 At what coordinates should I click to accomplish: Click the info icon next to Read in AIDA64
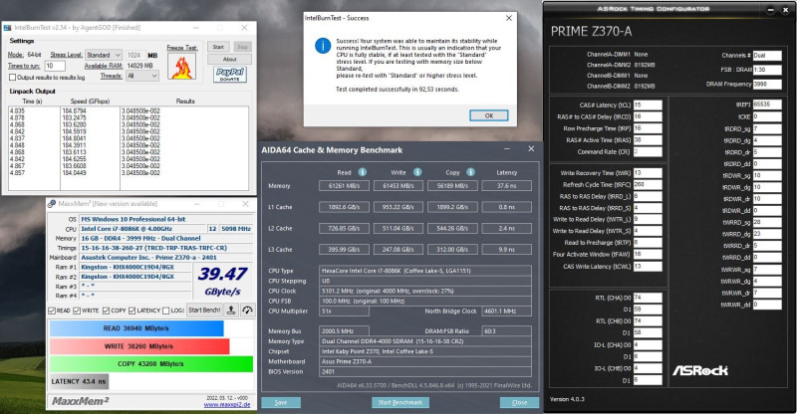(363, 172)
